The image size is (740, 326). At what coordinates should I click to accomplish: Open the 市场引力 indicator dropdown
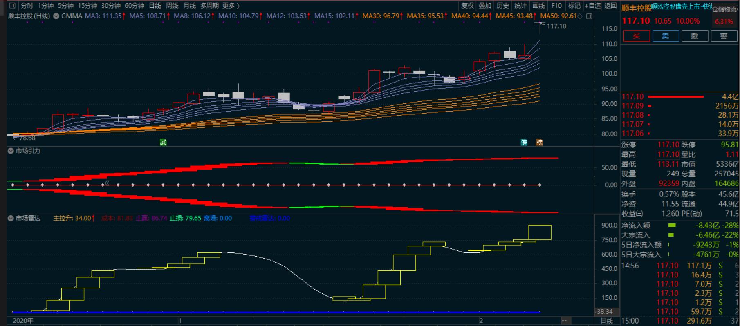click(11, 151)
